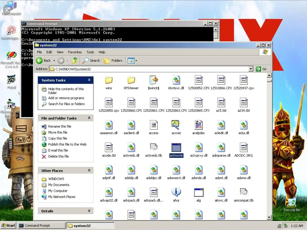Select the advapi32.dll file icon
The height and width of the screenshot is (230, 307).
[109, 193]
